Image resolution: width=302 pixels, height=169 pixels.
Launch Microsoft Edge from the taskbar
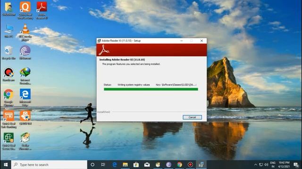(x=114, y=165)
